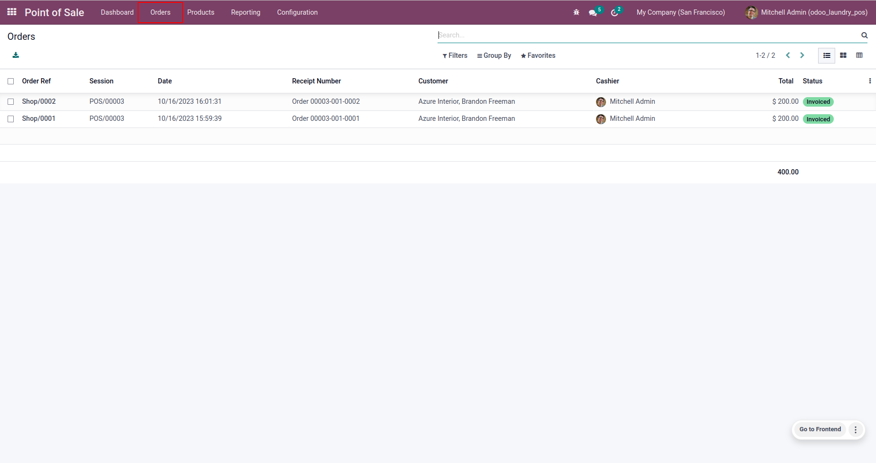Switch to kanban view
This screenshot has height=463, width=876.
[x=843, y=55]
